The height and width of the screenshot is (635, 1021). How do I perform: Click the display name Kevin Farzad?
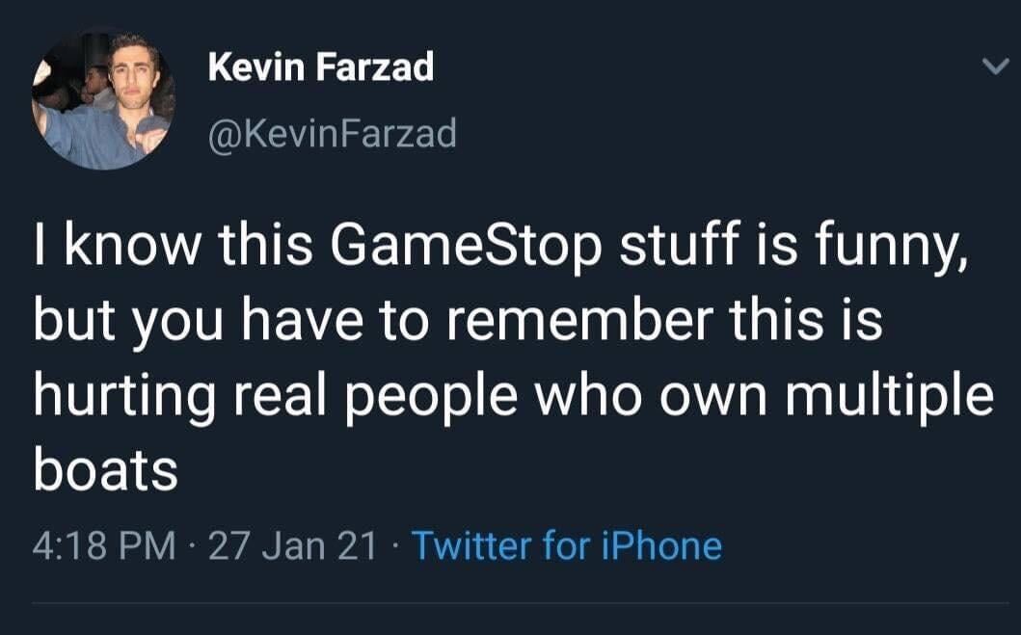321,67
